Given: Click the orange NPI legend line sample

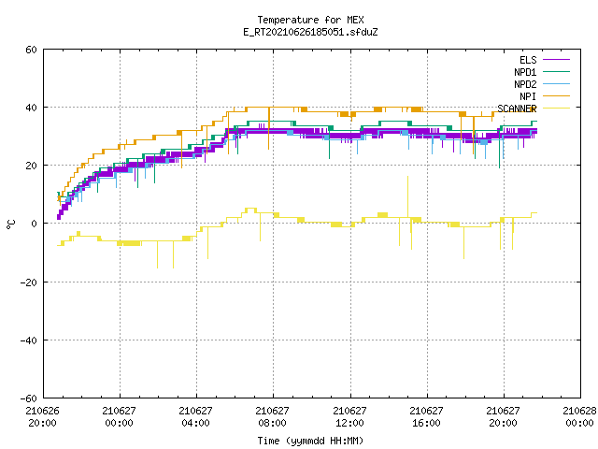Looking at the screenshot, I should coord(556,96).
